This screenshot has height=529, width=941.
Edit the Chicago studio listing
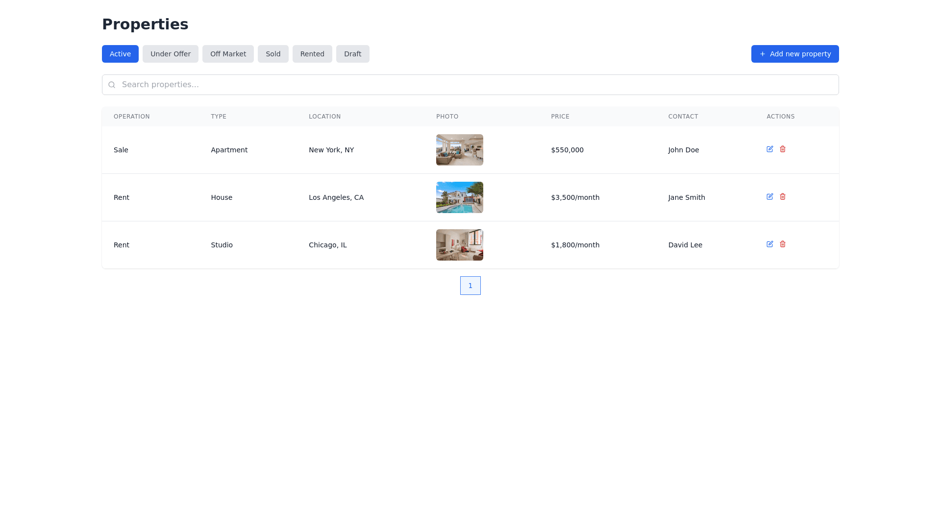tap(769, 244)
